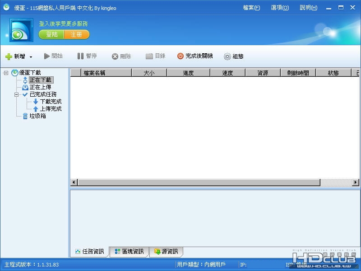This screenshot has height=271, width=361.
Task: Sort by the 剩餘時間 column header
Action: pyautogui.click(x=298, y=73)
